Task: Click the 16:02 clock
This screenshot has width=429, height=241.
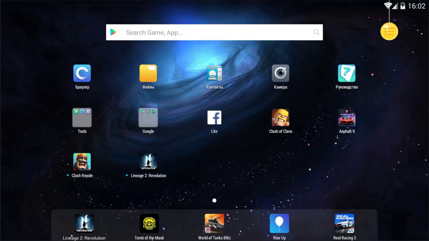Action: point(417,6)
